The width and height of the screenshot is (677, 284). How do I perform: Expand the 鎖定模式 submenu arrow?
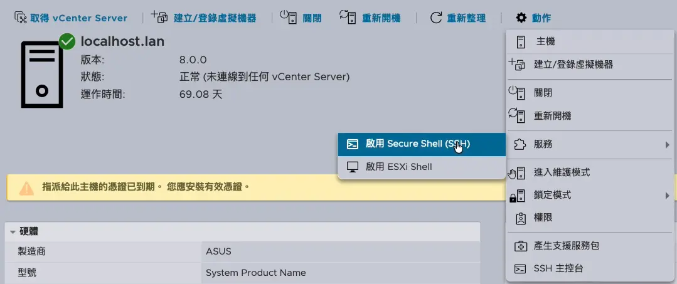[x=668, y=196]
